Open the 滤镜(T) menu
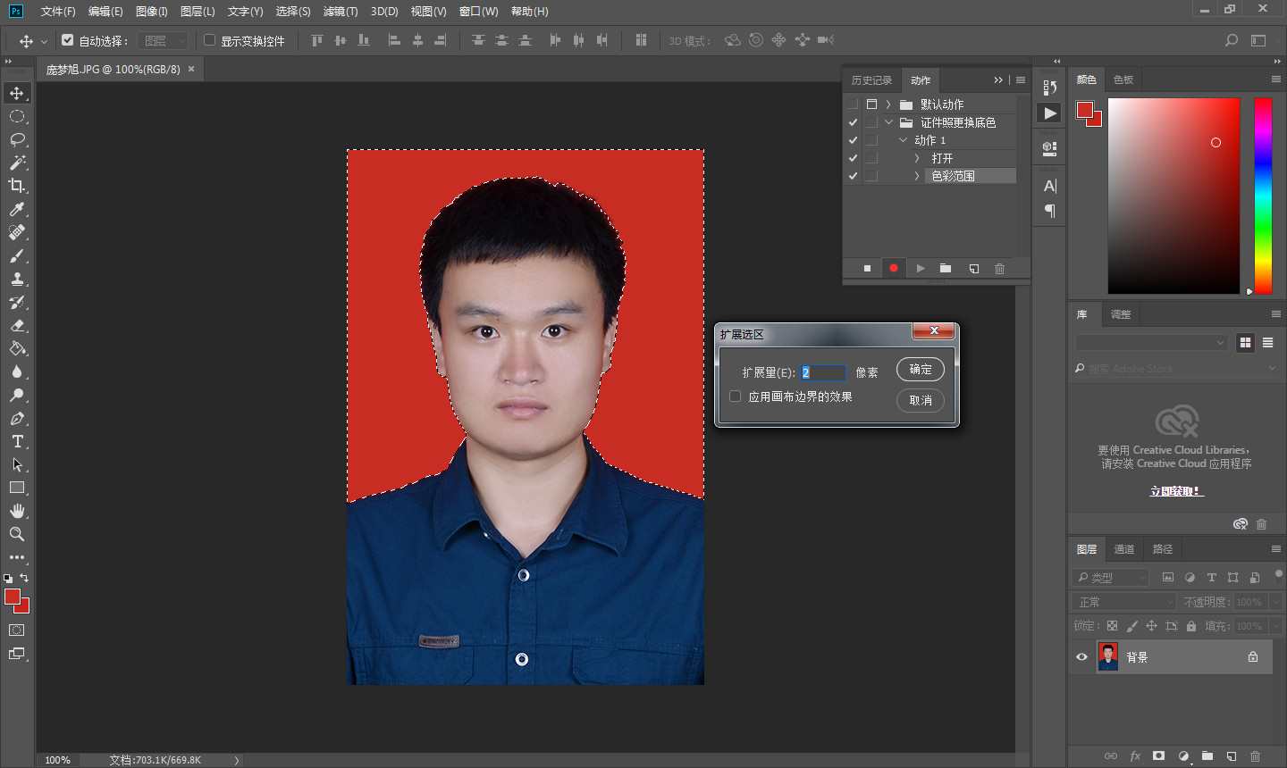 (x=341, y=12)
